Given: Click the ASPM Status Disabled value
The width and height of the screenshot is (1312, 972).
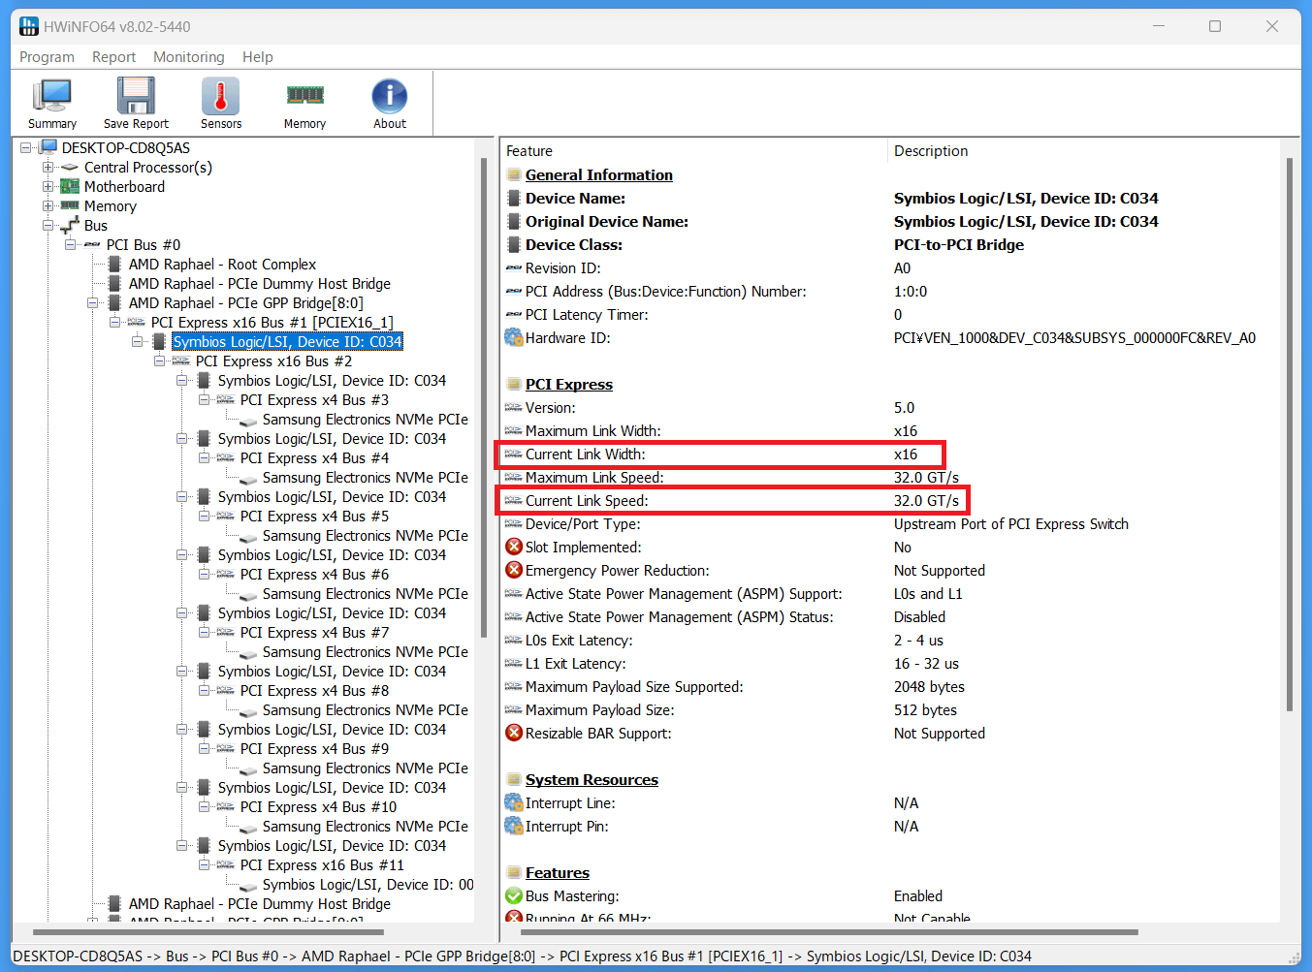Looking at the screenshot, I should 919,616.
